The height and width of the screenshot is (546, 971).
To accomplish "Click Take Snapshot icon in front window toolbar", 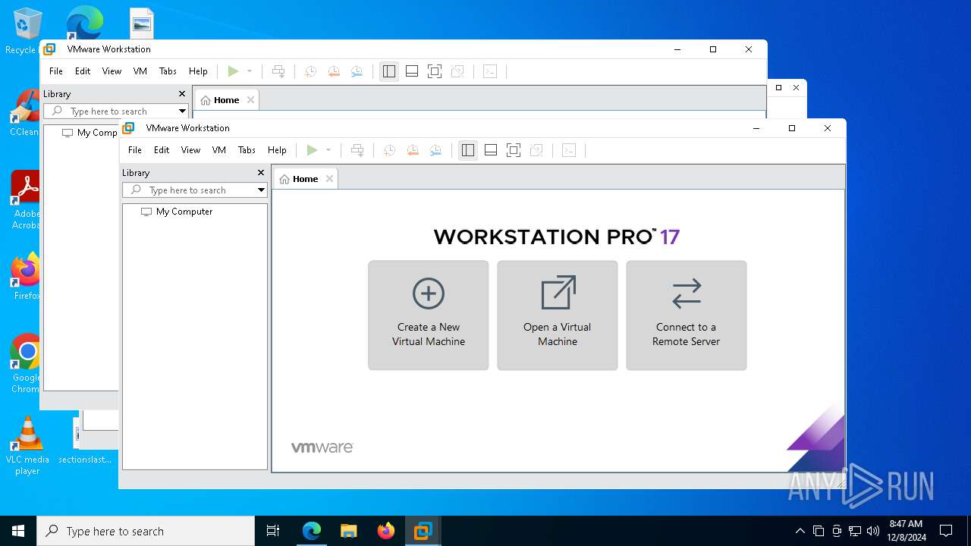I will point(389,150).
